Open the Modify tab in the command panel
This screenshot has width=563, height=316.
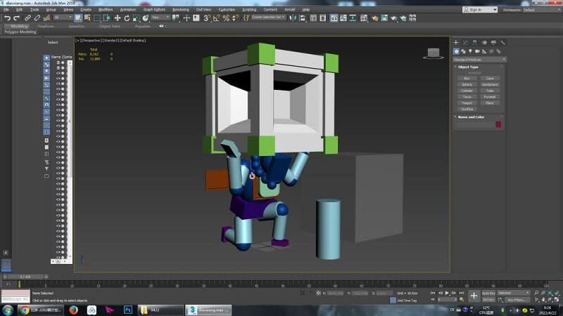click(x=465, y=42)
